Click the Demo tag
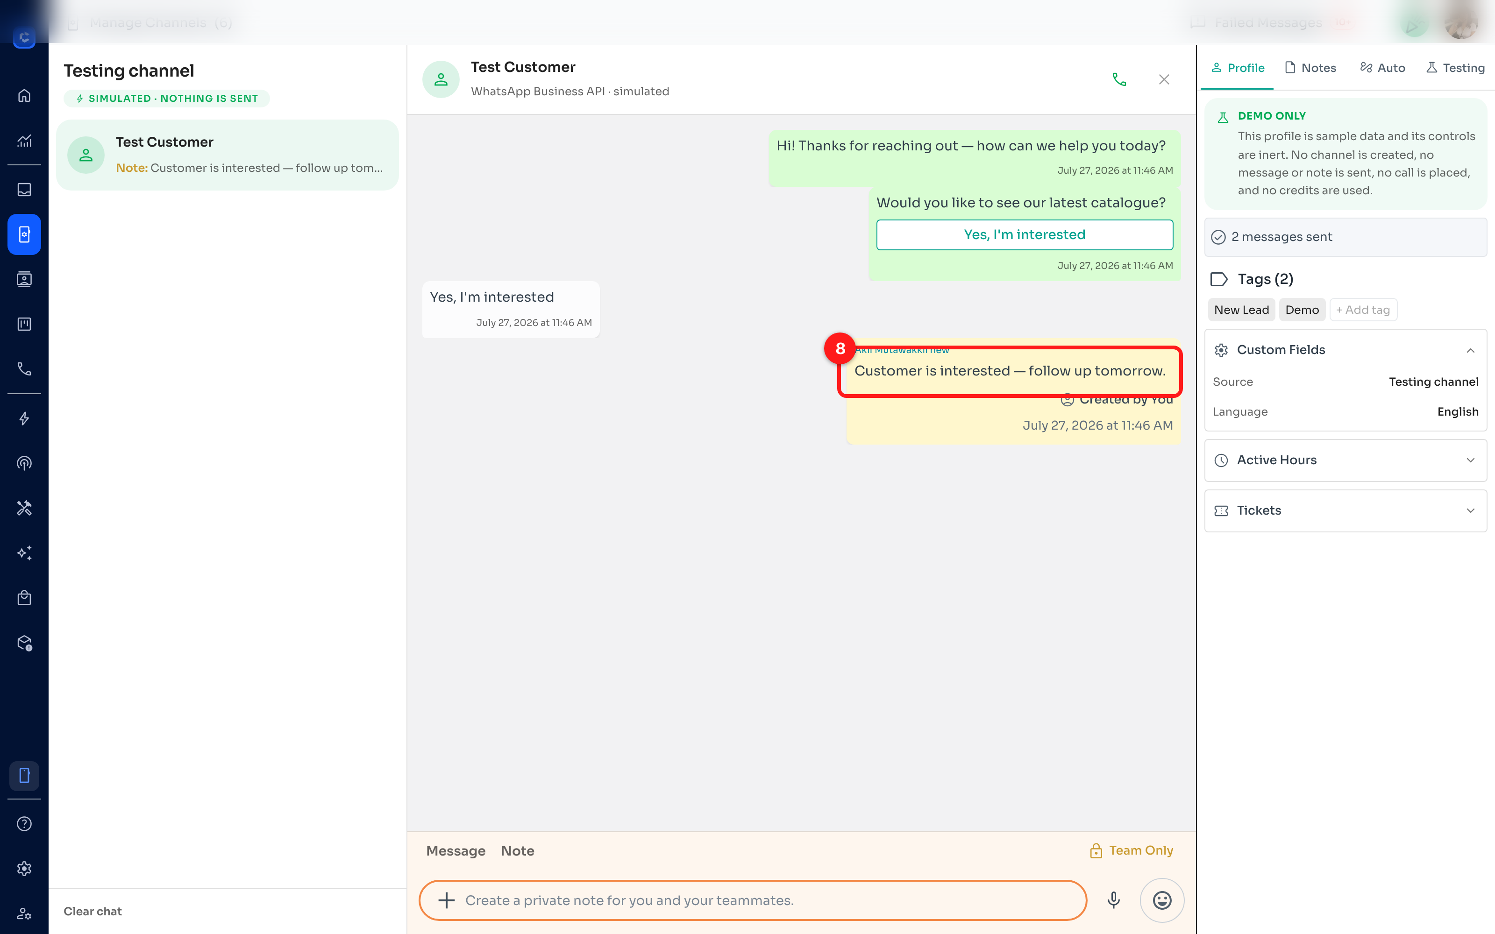The width and height of the screenshot is (1495, 934). coord(1302,310)
